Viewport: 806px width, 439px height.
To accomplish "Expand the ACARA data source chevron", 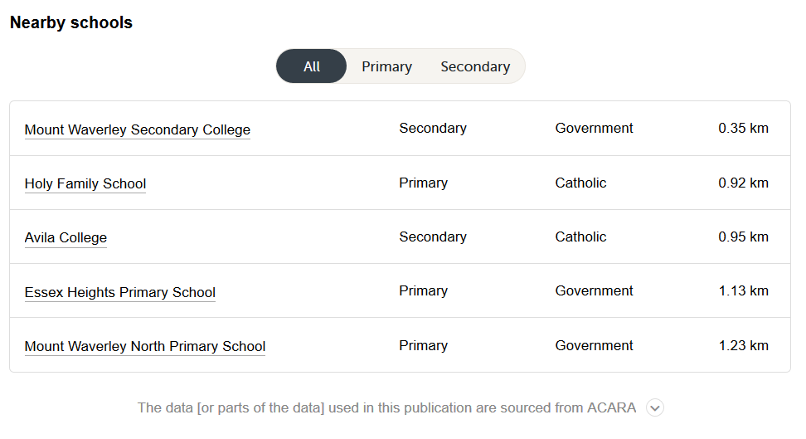I will pyautogui.click(x=655, y=407).
